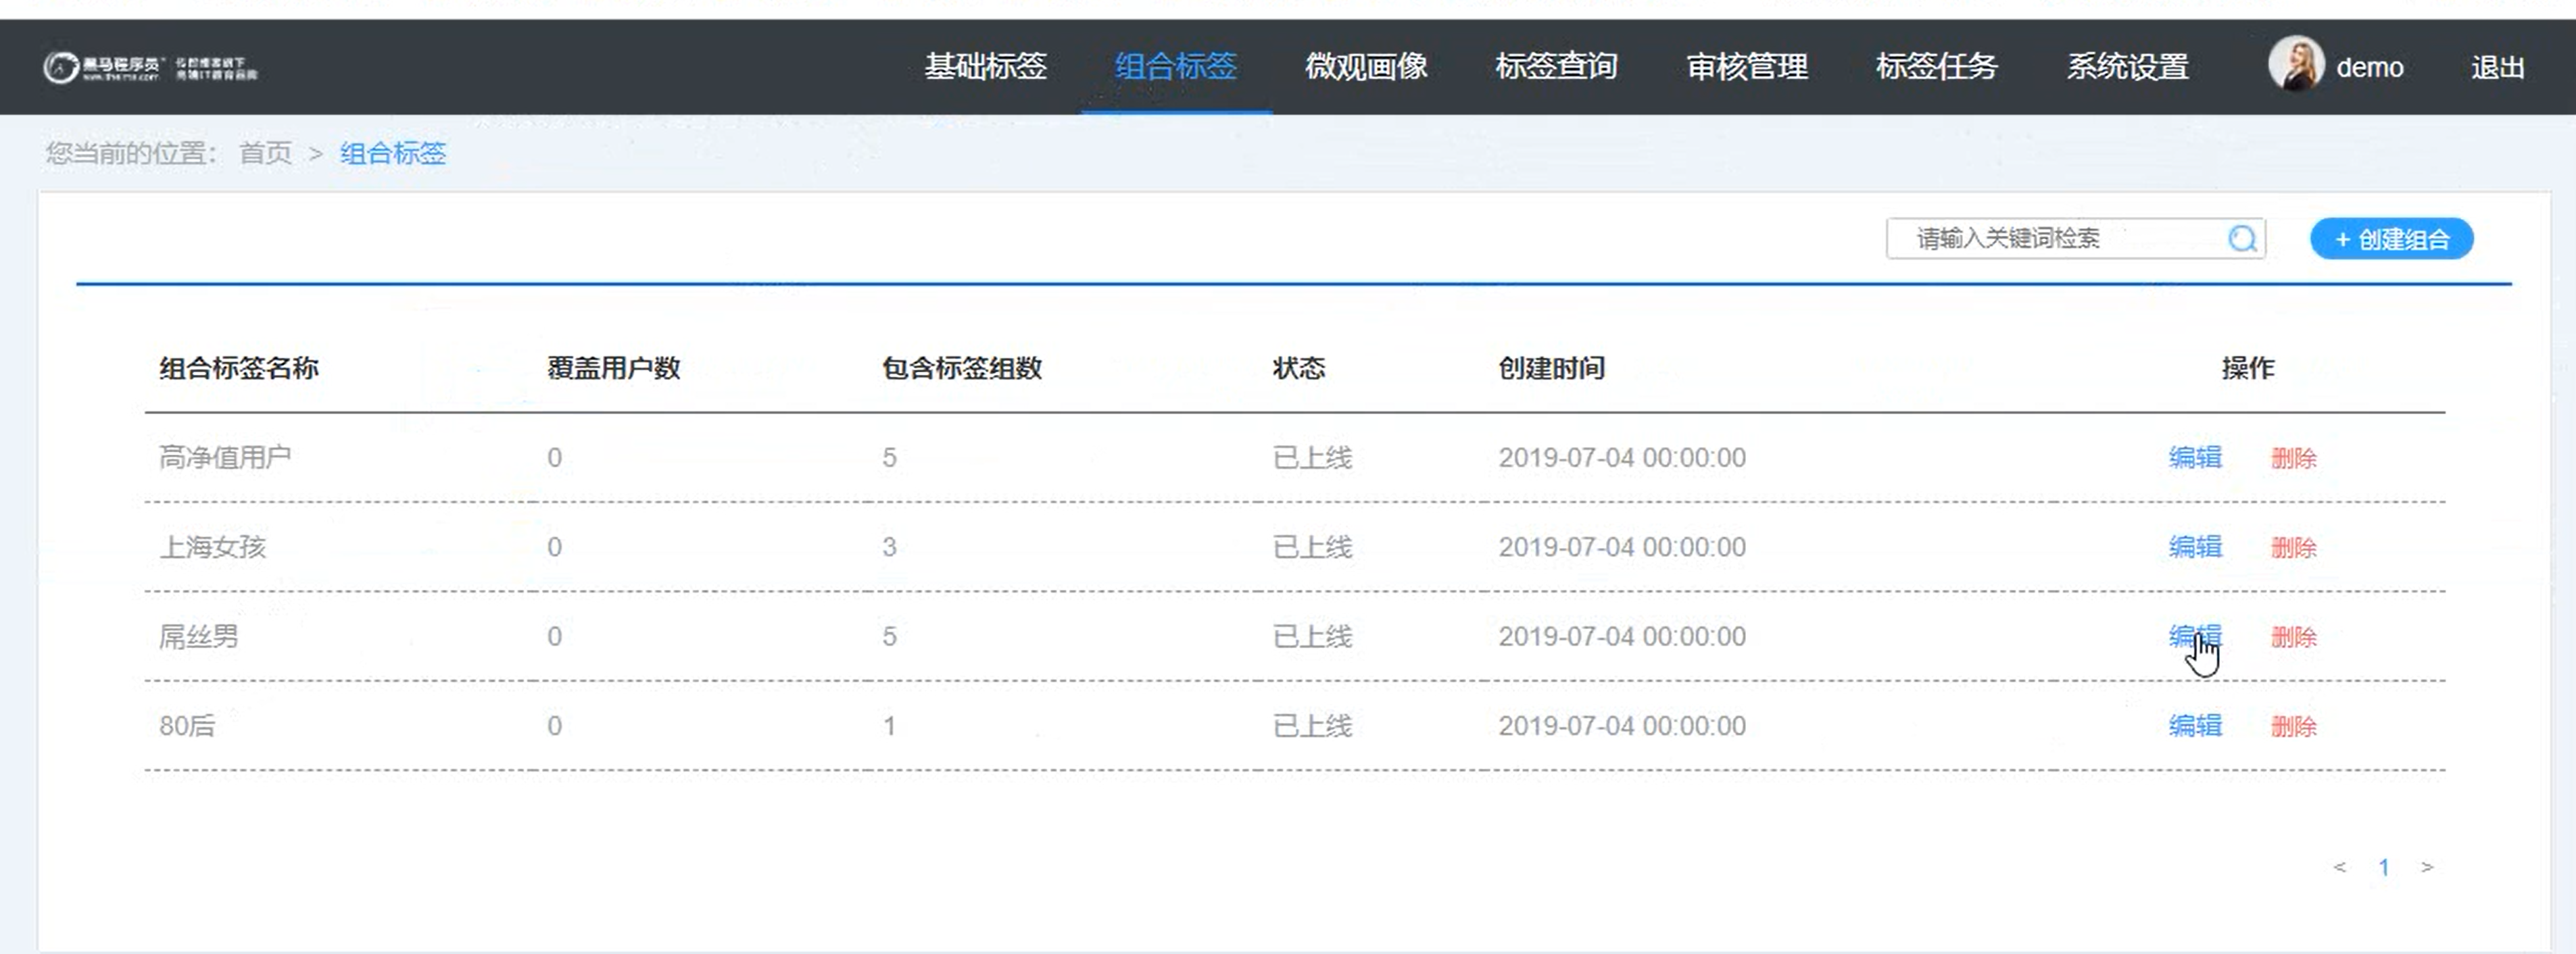Edit the 屌丝男 tag entry
The height and width of the screenshot is (954, 2576).
click(2195, 637)
